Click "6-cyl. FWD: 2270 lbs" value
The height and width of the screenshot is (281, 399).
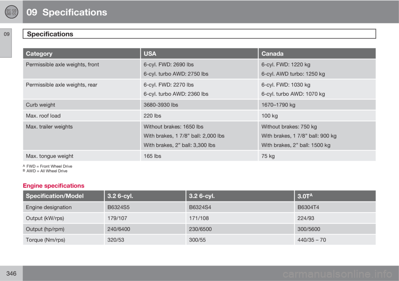click(168, 85)
